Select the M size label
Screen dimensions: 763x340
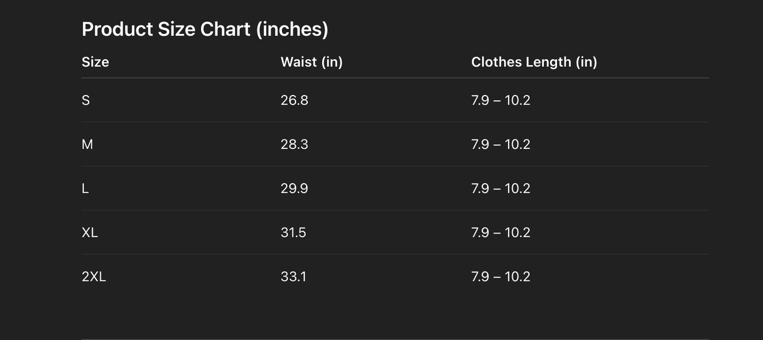point(87,144)
